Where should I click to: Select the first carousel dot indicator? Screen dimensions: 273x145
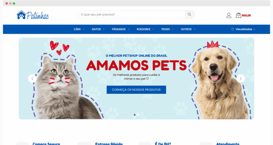point(135,115)
